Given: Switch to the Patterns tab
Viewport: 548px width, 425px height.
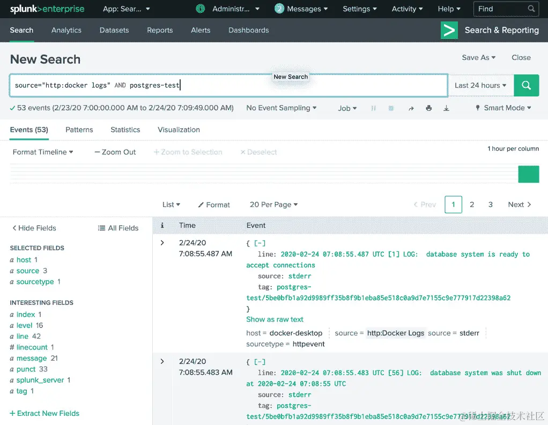Looking at the screenshot, I should (79, 130).
